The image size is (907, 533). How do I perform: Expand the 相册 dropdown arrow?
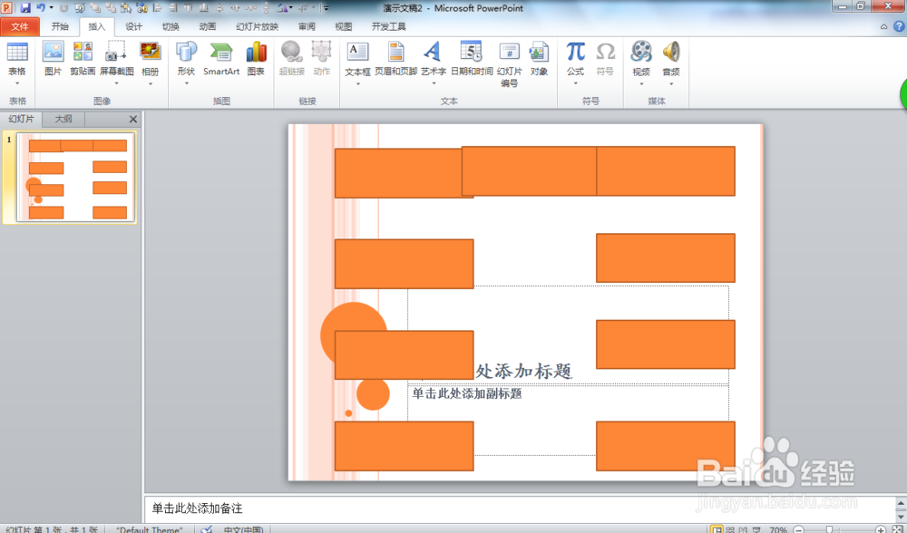click(150, 83)
